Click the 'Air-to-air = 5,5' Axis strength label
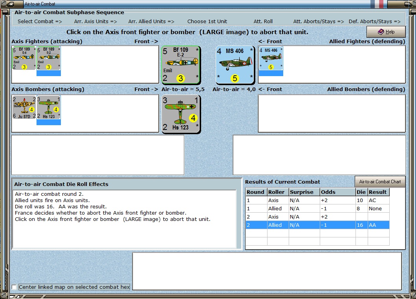The width and height of the screenshot is (416, 299). click(183, 89)
